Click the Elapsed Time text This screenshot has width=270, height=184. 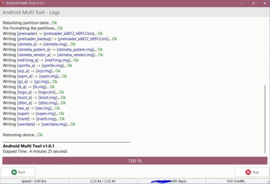point(35,152)
